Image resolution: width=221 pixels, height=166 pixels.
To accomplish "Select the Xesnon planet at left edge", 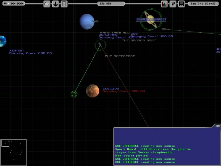I will coord(2,41).
